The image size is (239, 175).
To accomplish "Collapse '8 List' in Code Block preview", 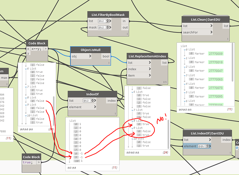I will coord(26,98).
